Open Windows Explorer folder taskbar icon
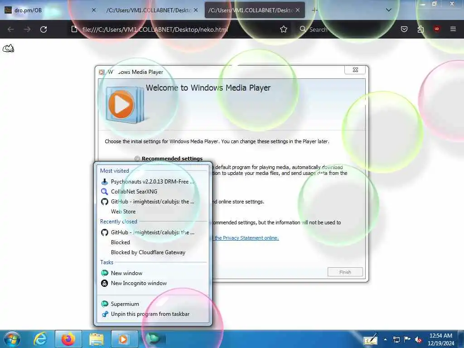 coord(97,339)
